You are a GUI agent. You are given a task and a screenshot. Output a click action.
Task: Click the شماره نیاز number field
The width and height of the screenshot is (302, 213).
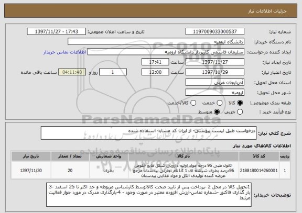(x=215, y=31)
